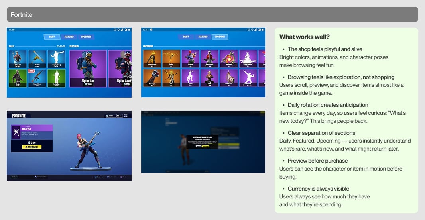Choose the balloon clown outfit Upcoming tile

(190, 59)
